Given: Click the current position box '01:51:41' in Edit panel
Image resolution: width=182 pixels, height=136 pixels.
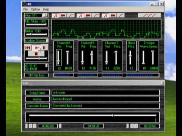Looking at the screenshot, I should coord(94,126).
